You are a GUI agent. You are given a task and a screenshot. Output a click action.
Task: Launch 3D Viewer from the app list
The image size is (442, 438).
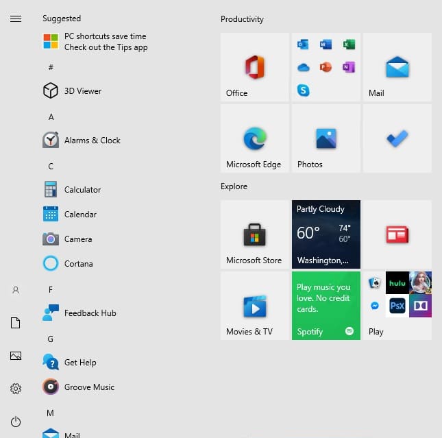coord(72,91)
